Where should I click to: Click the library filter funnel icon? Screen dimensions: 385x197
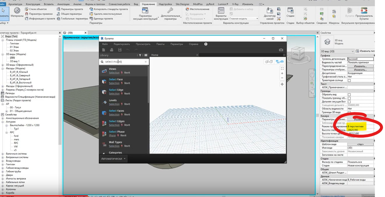pos(140,55)
